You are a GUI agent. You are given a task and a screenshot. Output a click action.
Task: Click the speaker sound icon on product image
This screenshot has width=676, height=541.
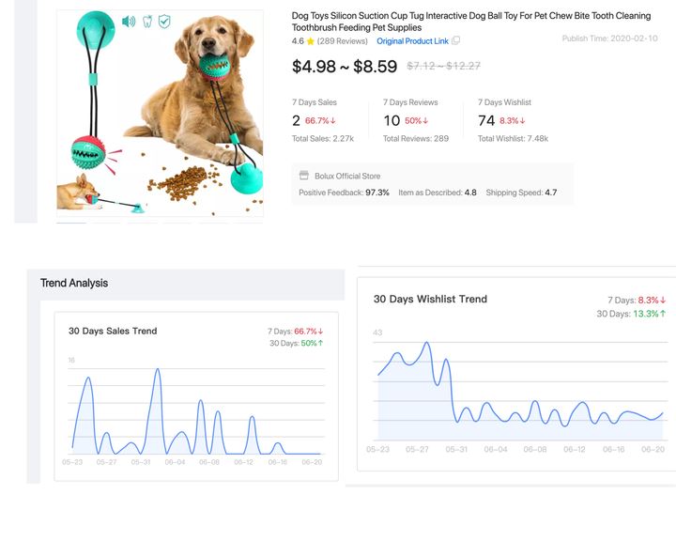pyautogui.click(x=129, y=22)
